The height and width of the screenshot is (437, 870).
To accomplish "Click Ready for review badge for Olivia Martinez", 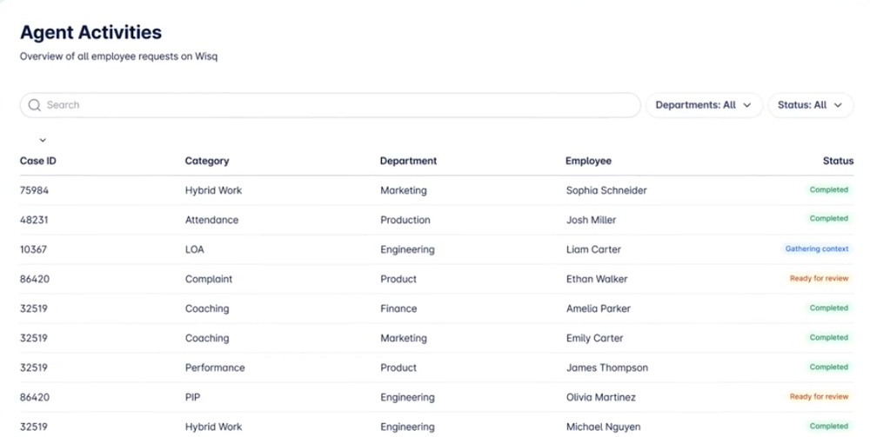I will (x=819, y=396).
